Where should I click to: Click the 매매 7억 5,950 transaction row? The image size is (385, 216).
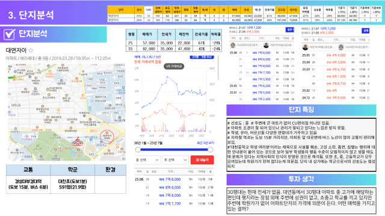262,79
